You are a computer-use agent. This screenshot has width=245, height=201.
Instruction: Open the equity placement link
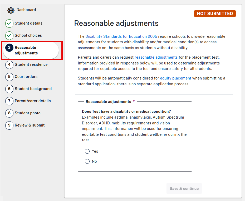[176, 78]
